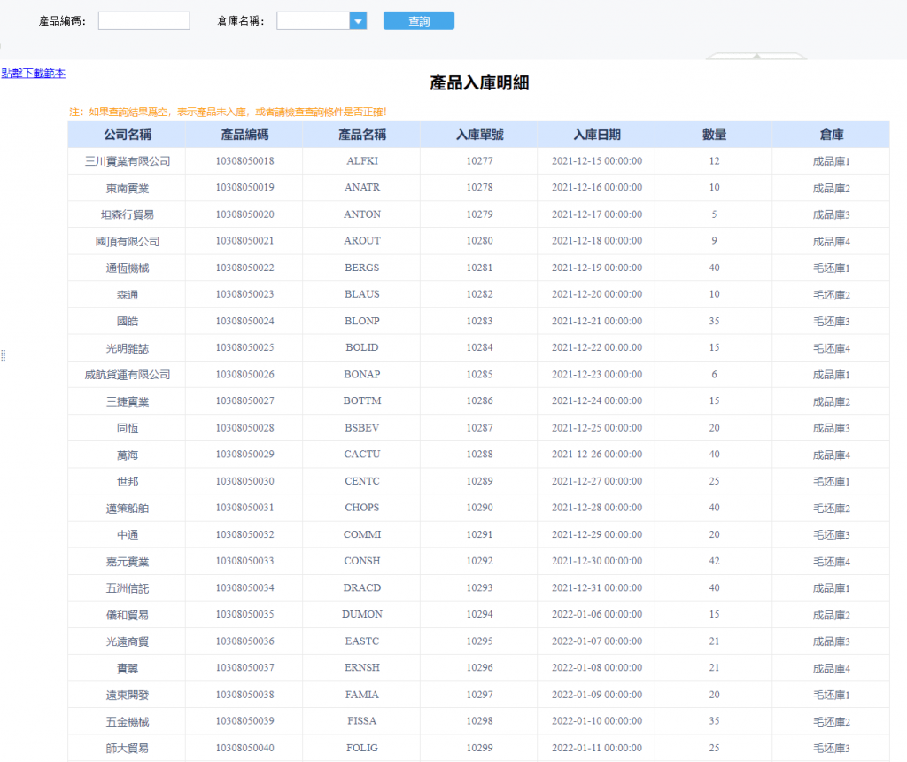Select product name ANTON
The image size is (907, 762).
(362, 214)
